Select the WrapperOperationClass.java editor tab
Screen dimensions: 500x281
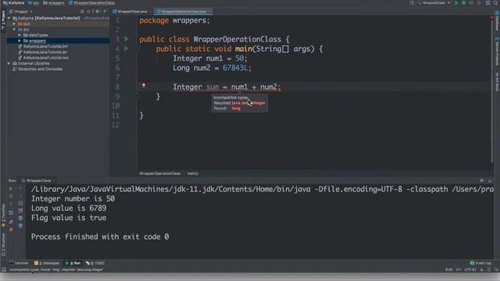tap(184, 12)
